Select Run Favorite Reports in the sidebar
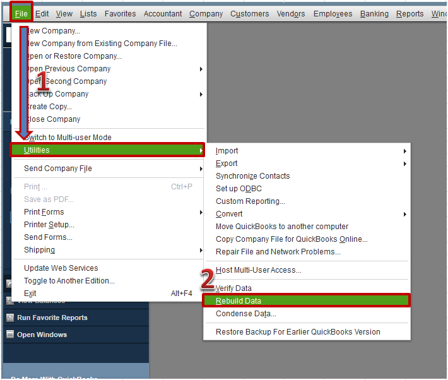The image size is (448, 380). point(52,318)
